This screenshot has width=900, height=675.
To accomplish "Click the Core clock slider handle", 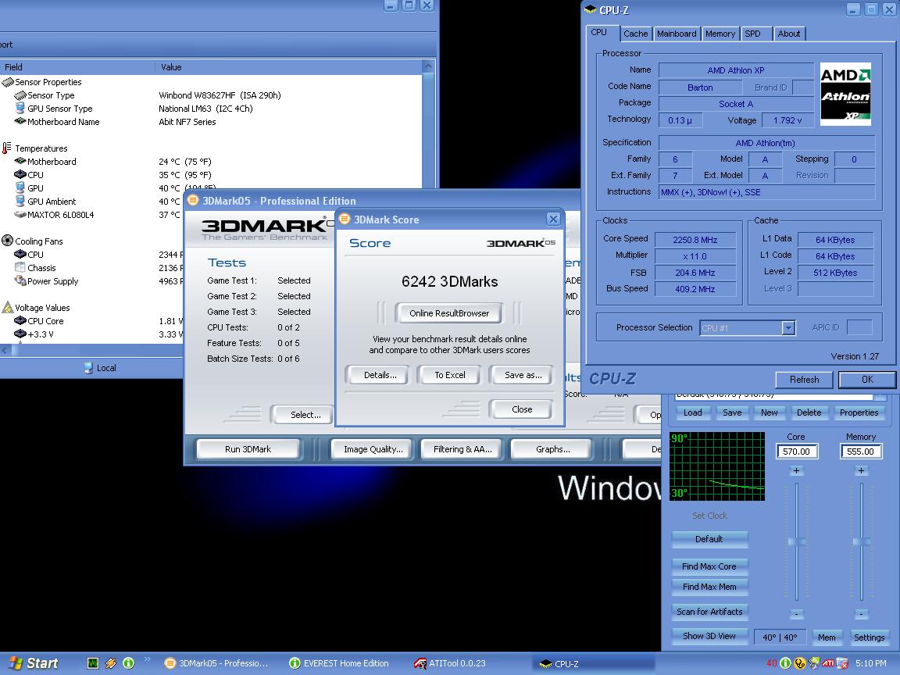I will coord(796,541).
